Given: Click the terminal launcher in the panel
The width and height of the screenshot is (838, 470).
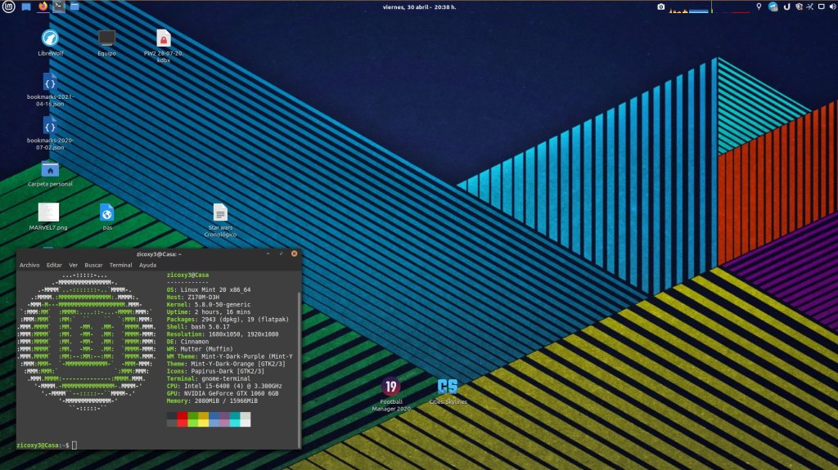Looking at the screenshot, I should [59, 7].
